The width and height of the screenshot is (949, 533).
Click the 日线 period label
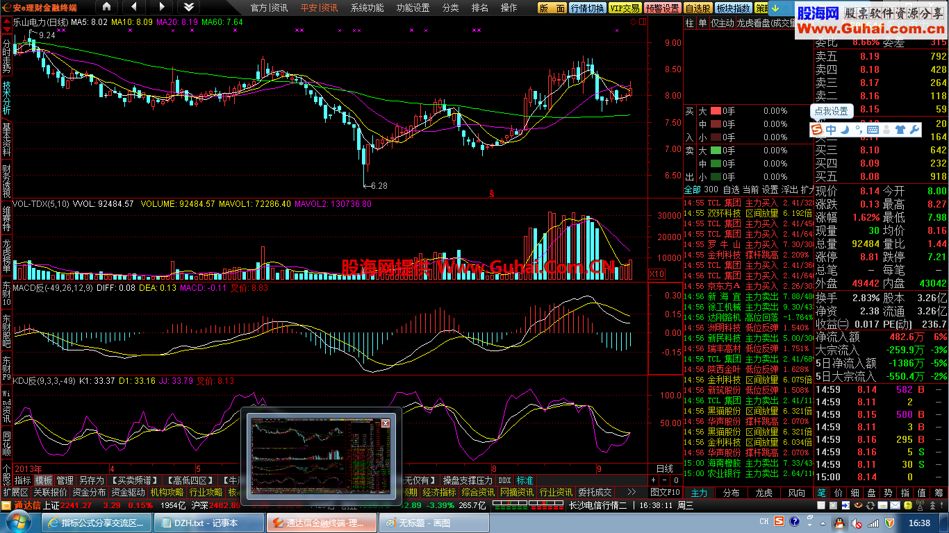665,469
